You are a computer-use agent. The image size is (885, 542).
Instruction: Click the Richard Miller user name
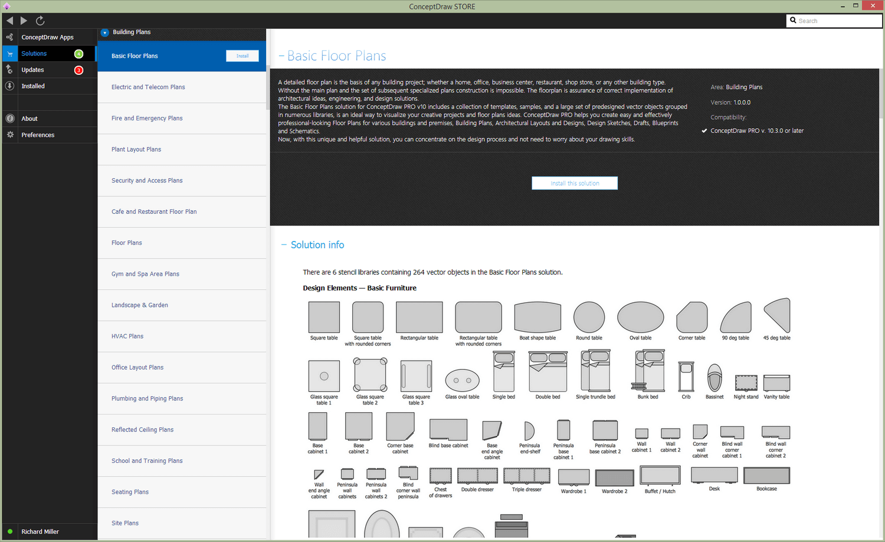pyautogui.click(x=40, y=532)
